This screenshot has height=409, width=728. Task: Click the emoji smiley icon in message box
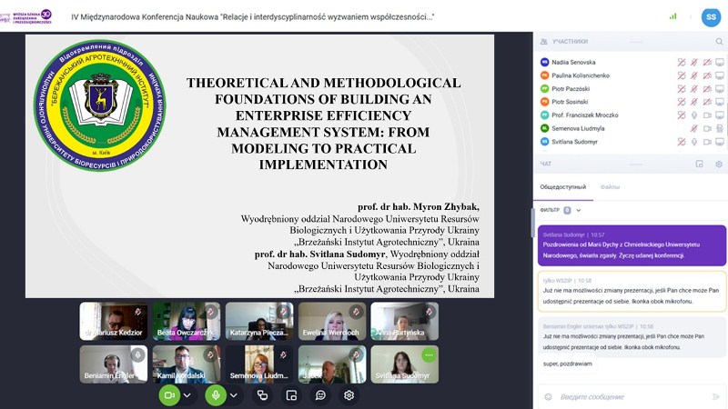[546, 396]
